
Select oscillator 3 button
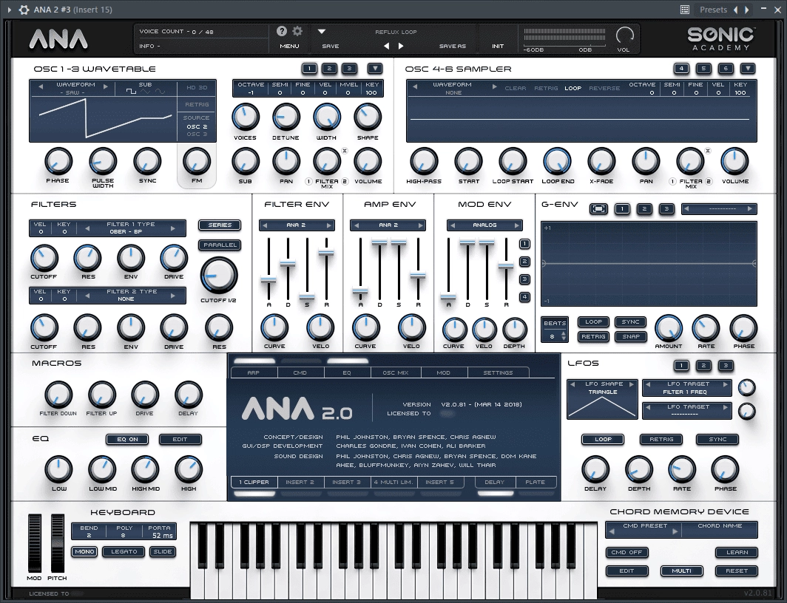349,69
